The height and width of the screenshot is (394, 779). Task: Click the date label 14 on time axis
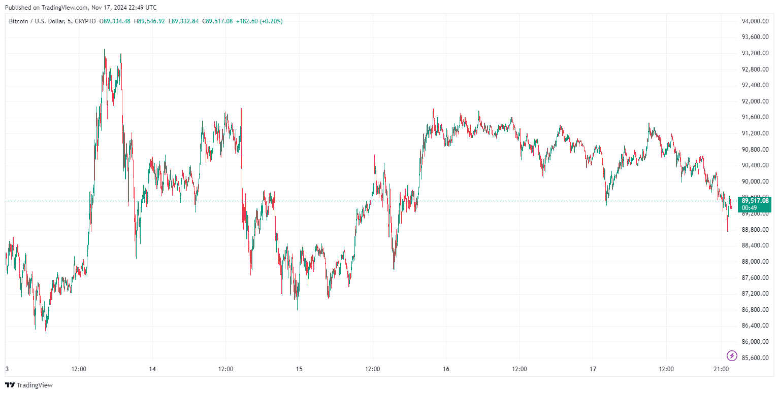click(x=152, y=369)
